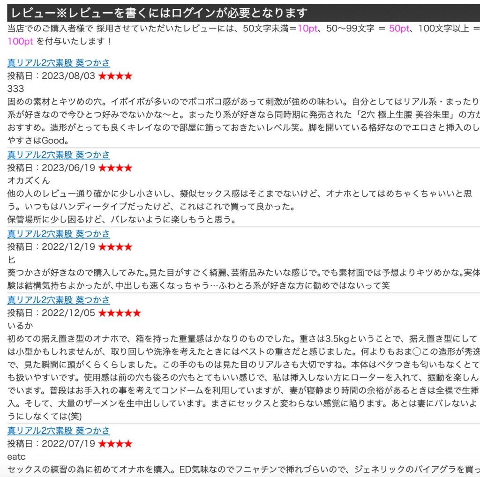Screen dimensions: 480x477
Task: Click the five-star rating on the 2022/12/05 review
Action: (x=119, y=313)
